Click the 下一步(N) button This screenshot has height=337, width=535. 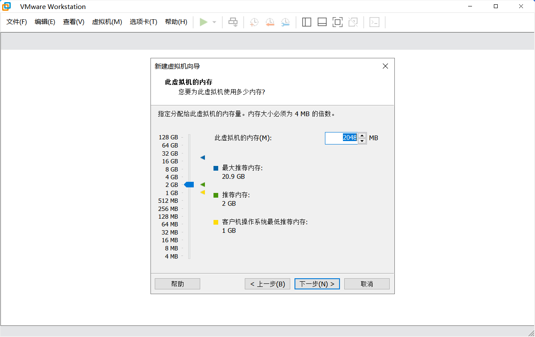pyautogui.click(x=317, y=284)
